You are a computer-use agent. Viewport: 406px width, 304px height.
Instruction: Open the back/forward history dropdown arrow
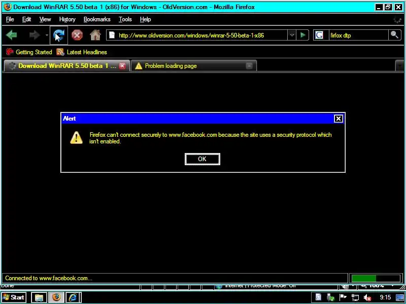click(47, 35)
